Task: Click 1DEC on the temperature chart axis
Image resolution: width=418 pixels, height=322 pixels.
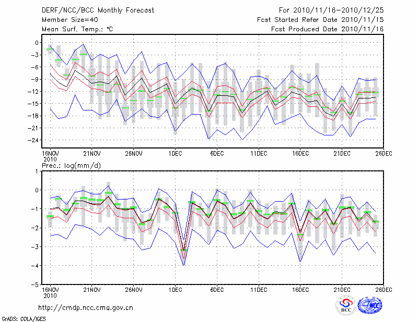Action: [175, 154]
